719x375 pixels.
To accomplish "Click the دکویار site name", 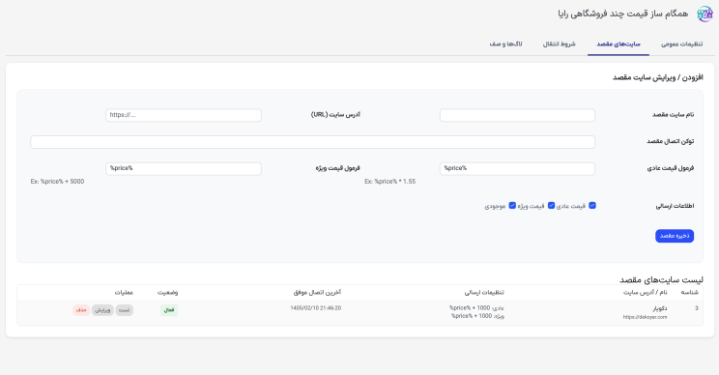I will 659,308.
